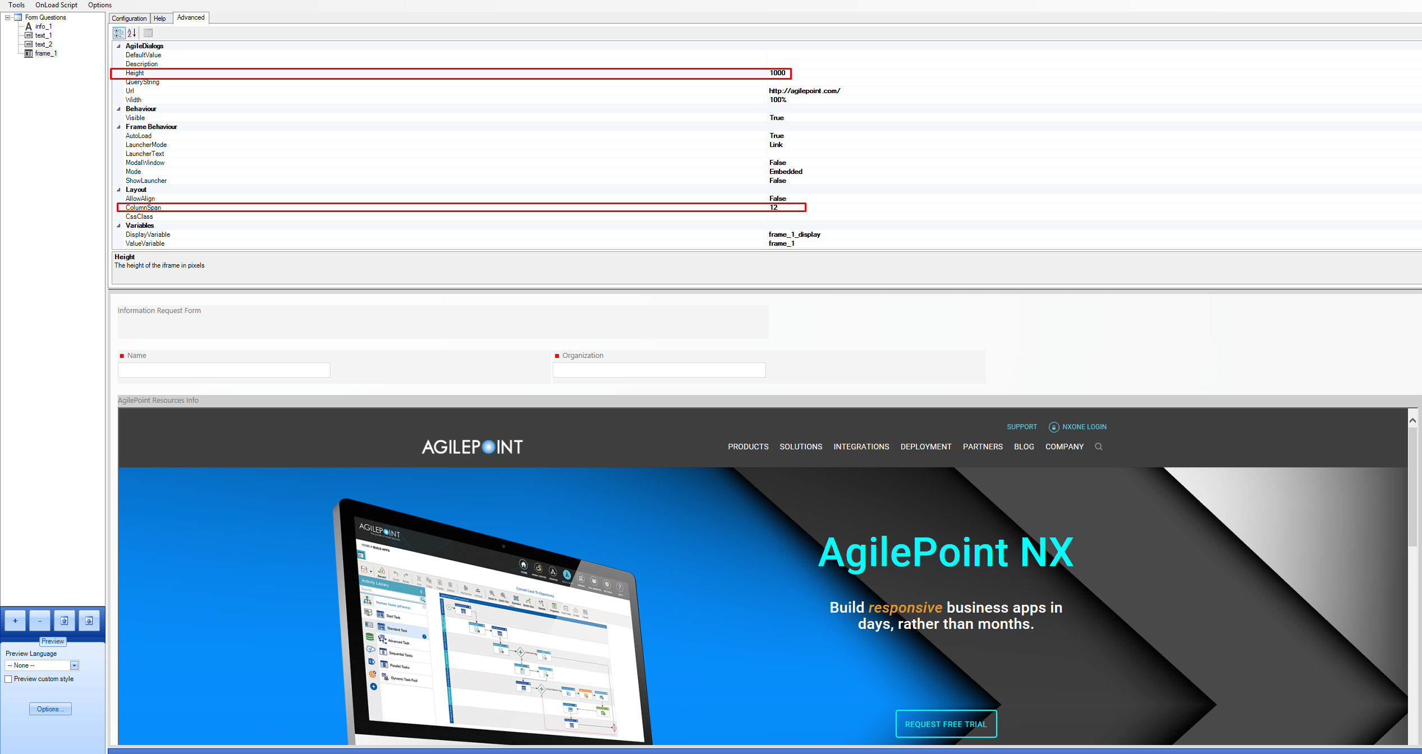Switch to categorized property view
This screenshot has width=1422, height=754.
(x=119, y=33)
